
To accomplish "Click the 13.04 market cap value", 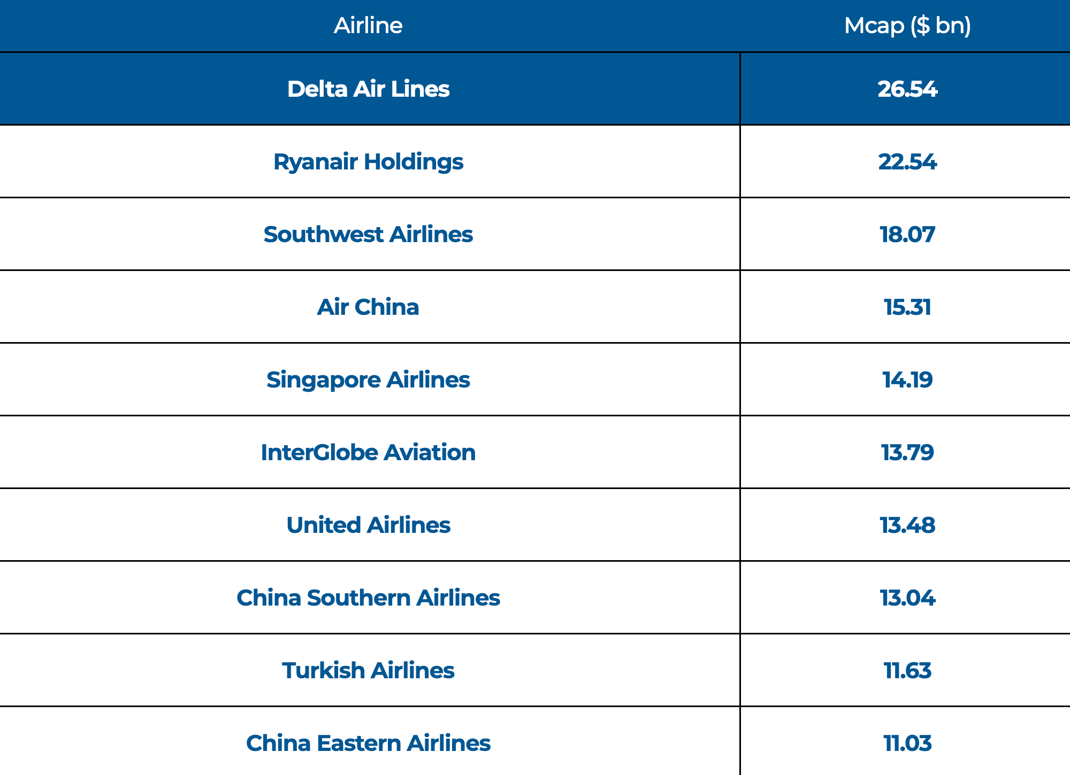I will tap(907, 598).
